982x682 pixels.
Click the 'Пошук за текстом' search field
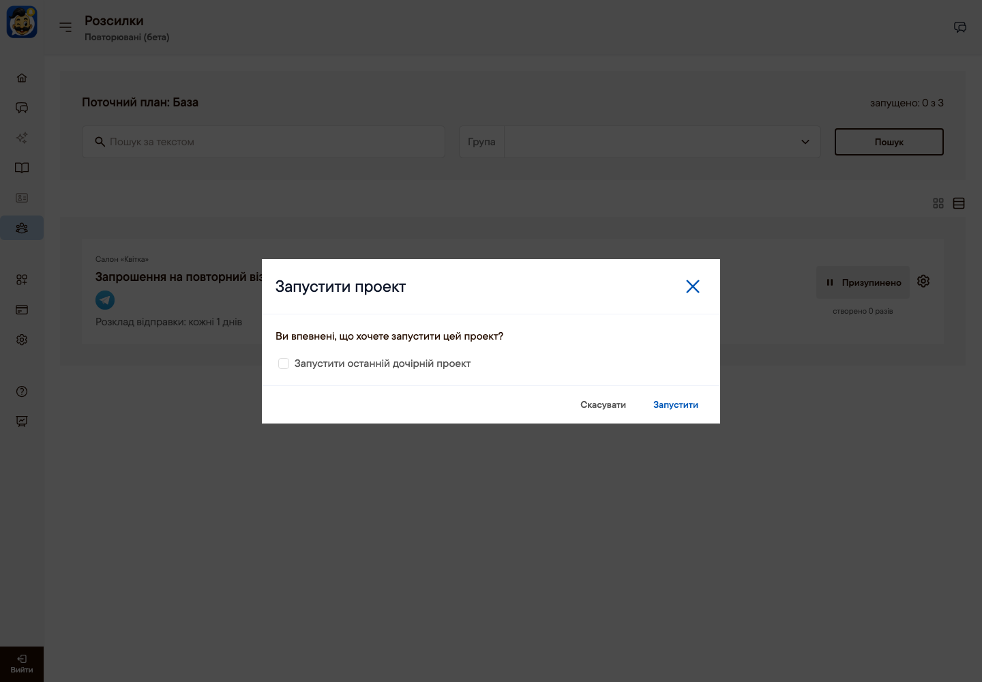point(263,142)
